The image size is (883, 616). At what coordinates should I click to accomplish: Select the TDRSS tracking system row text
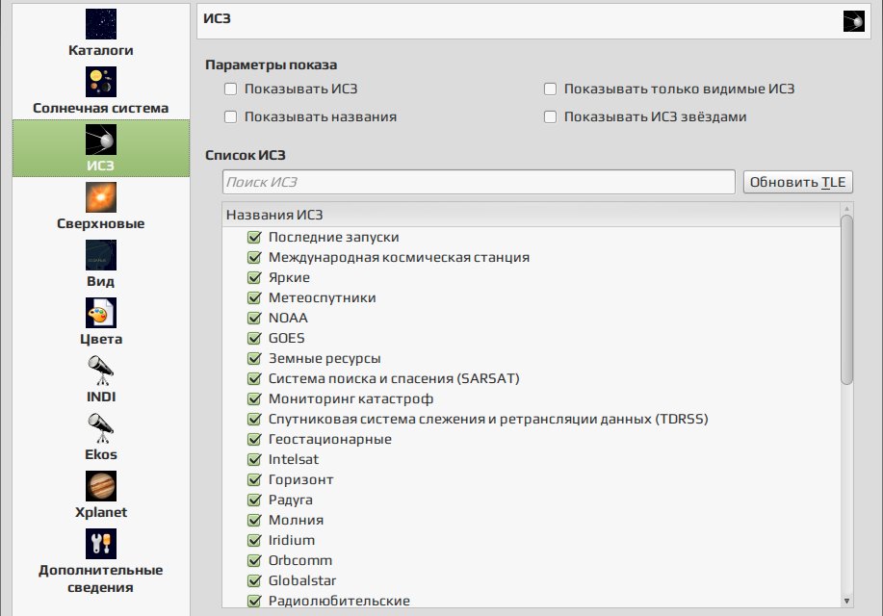coord(488,419)
